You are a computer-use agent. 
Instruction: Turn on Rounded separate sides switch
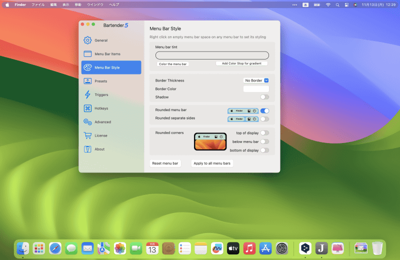coord(264,119)
